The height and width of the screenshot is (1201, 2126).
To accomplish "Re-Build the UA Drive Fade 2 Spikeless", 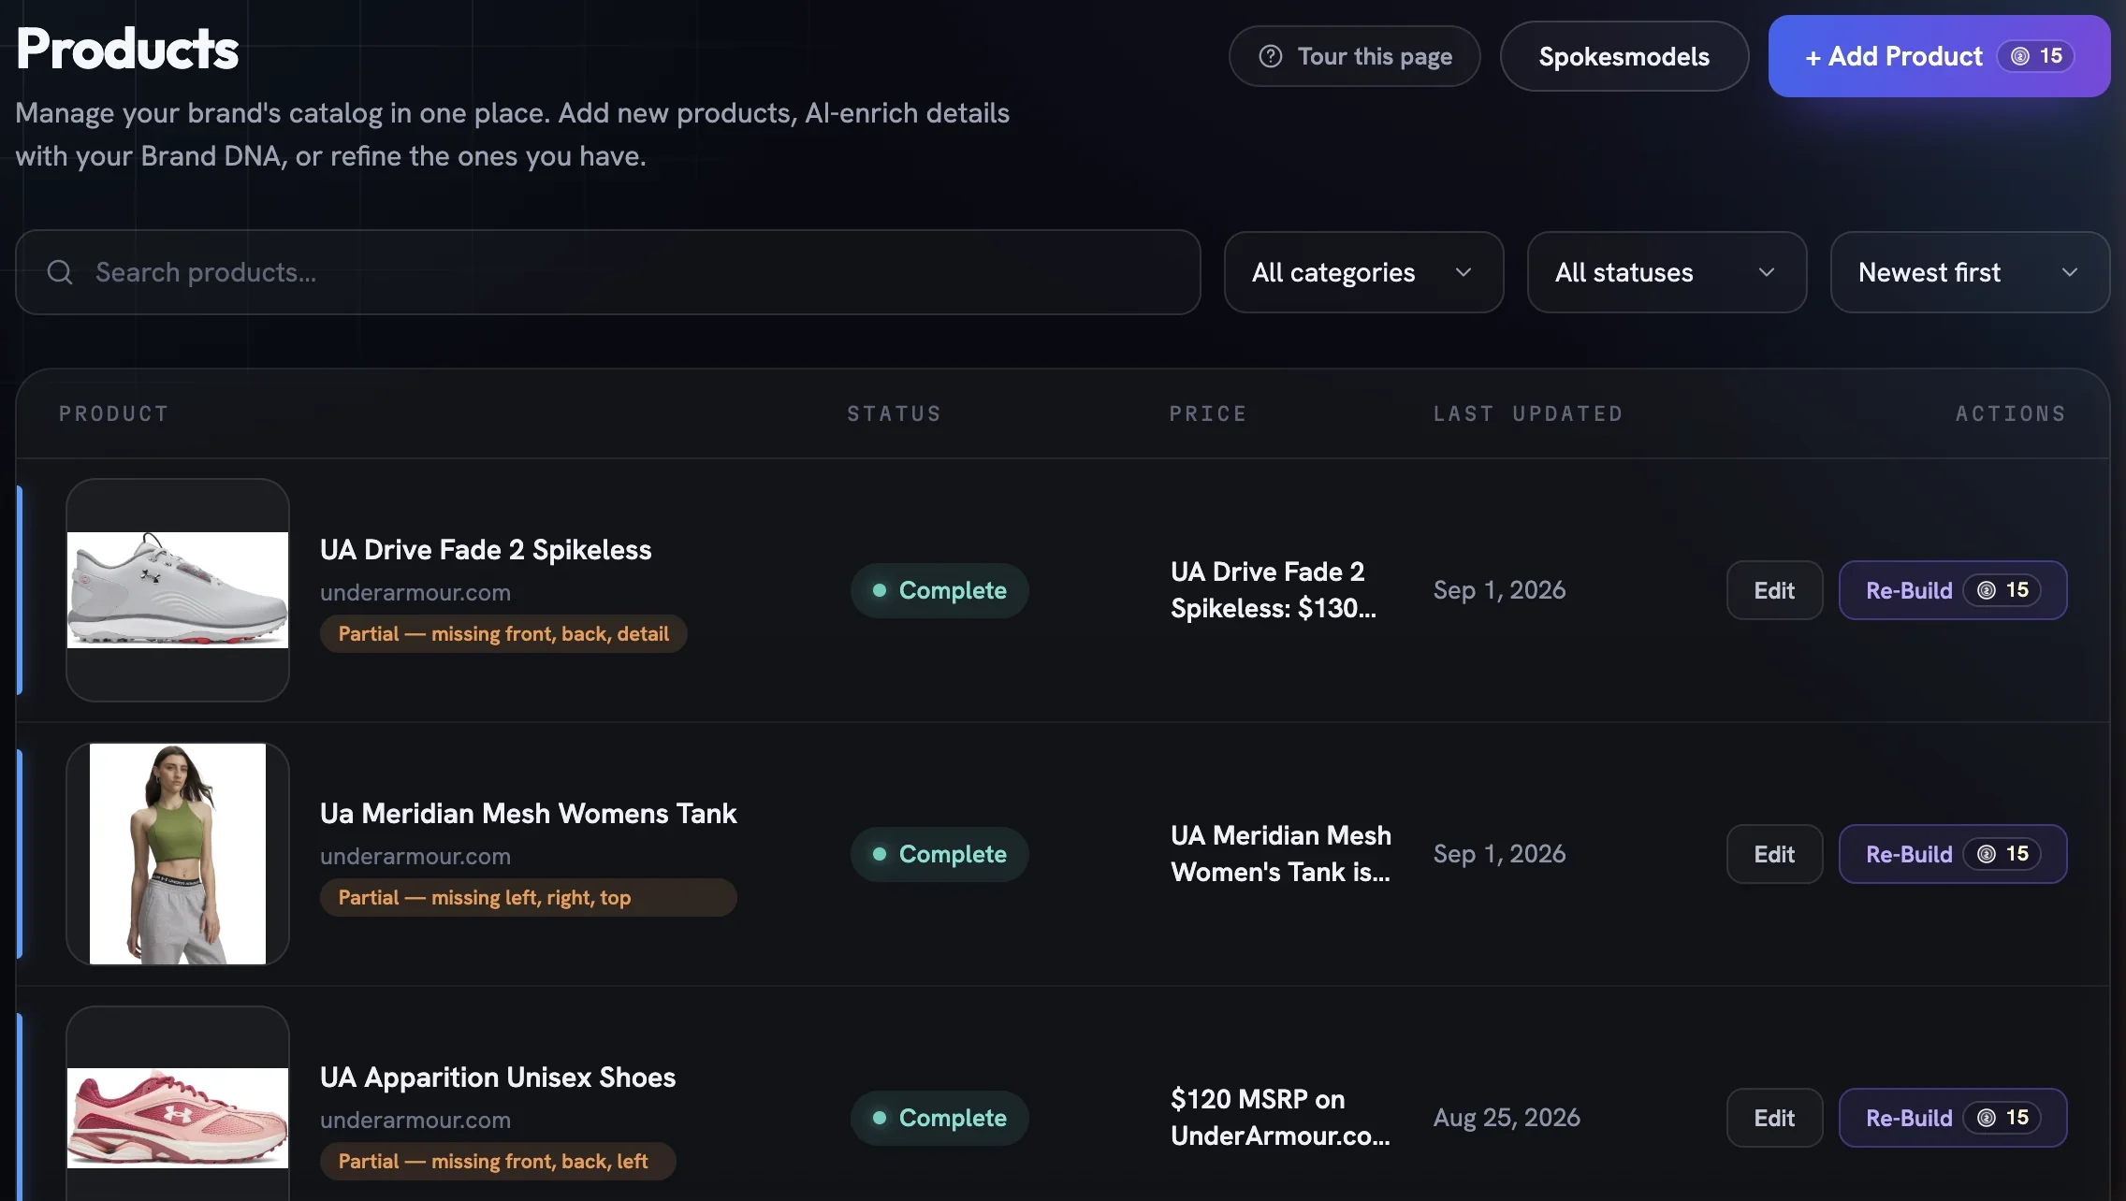I will [1952, 590].
